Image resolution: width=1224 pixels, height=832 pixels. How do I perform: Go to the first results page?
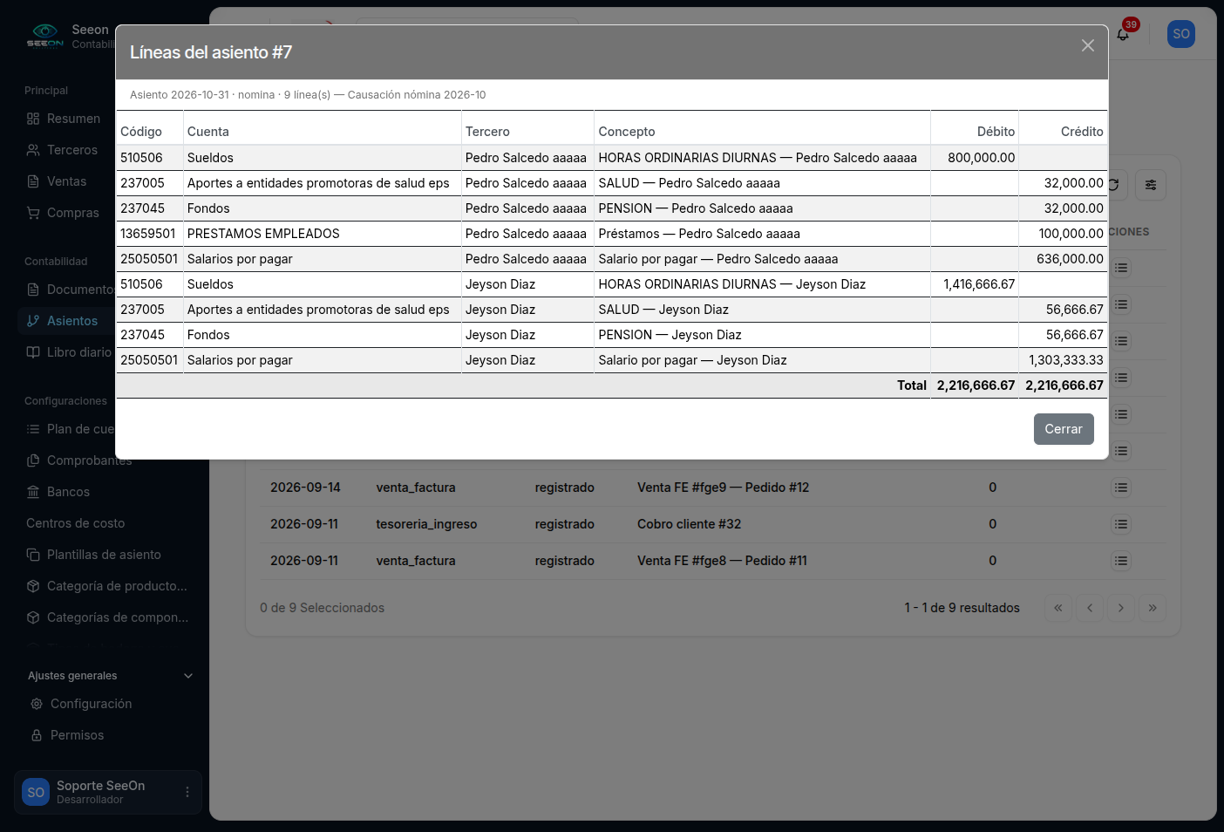pos(1058,608)
